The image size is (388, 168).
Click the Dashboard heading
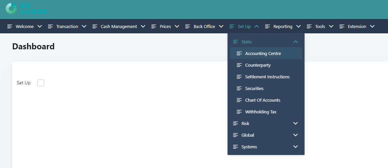[33, 46]
